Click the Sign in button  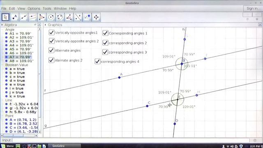253,8
